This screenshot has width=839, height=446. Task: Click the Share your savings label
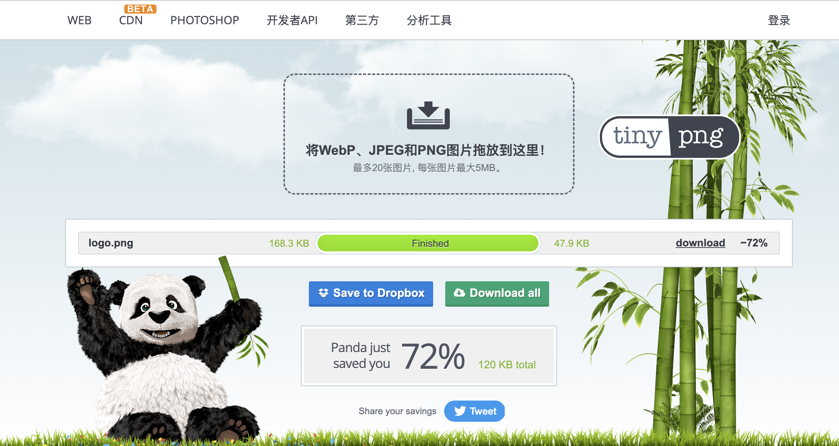398,411
